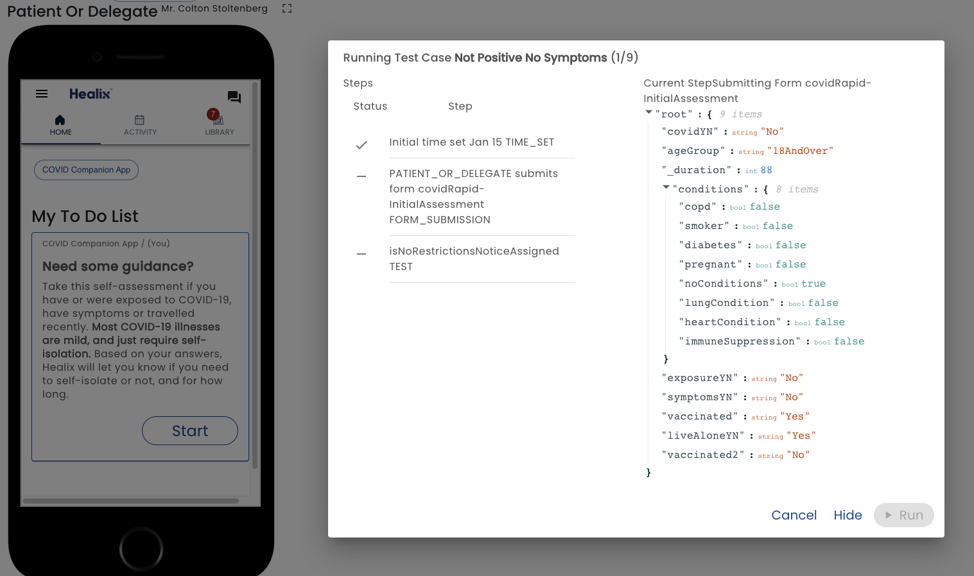974x576 pixels.
Task: Click the Mr. Colton Stoltenberg name
Action: [214, 8]
